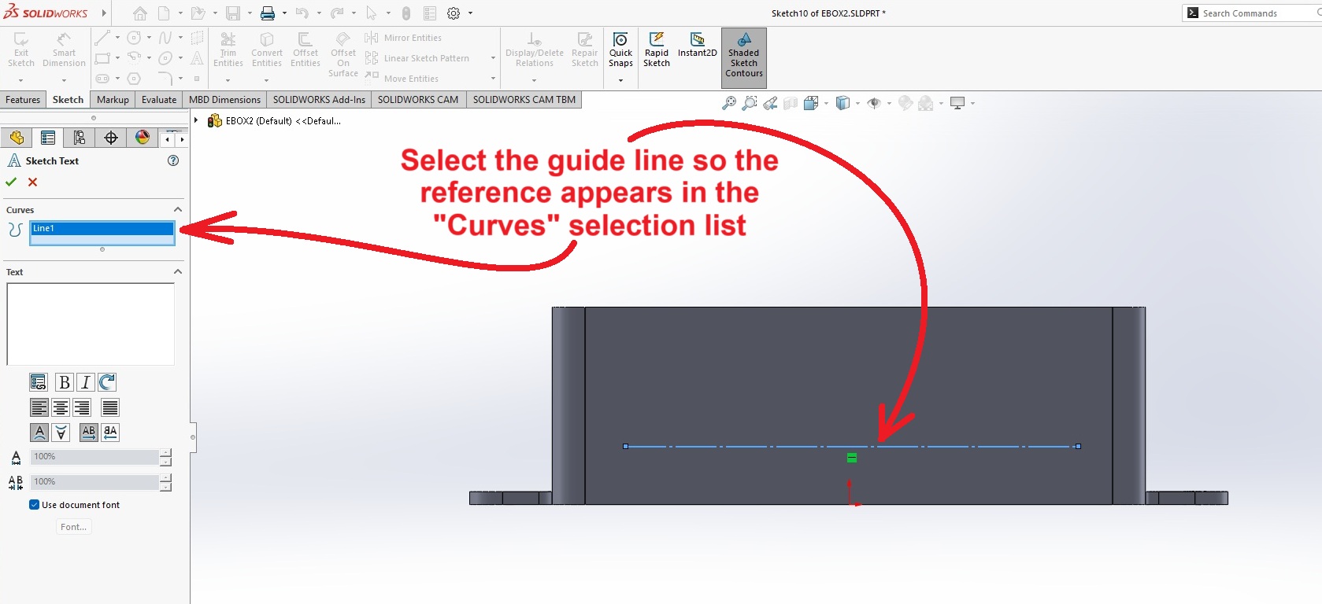This screenshot has width=1322, height=604.
Task: Click the Sketch Text help icon
Action: 173,160
